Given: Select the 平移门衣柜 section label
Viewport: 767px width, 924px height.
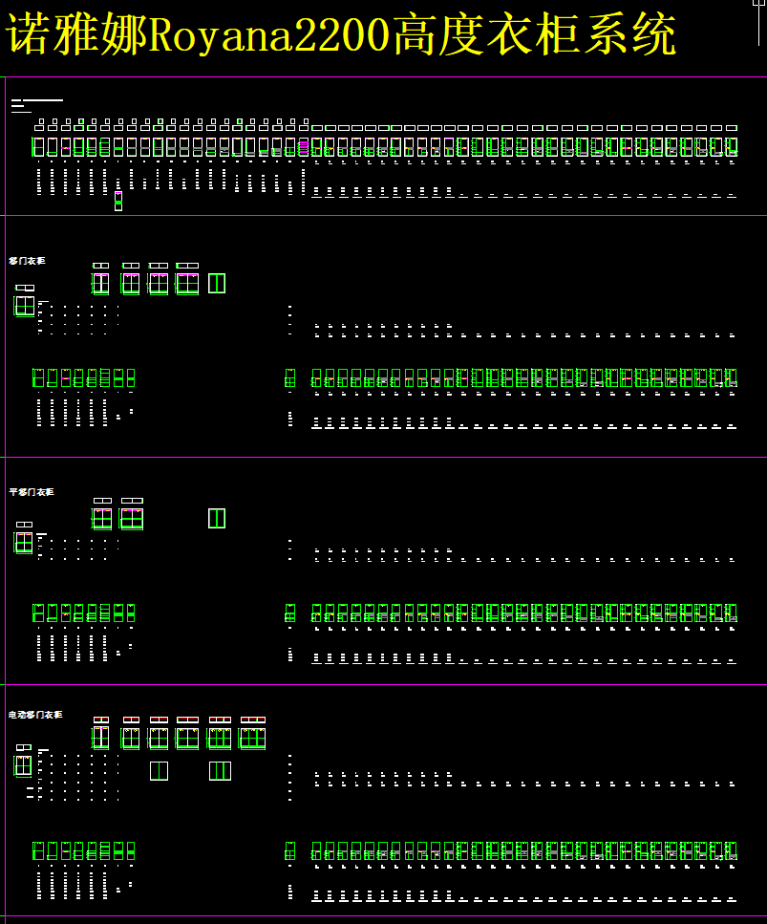Looking at the screenshot, I should point(32,492).
